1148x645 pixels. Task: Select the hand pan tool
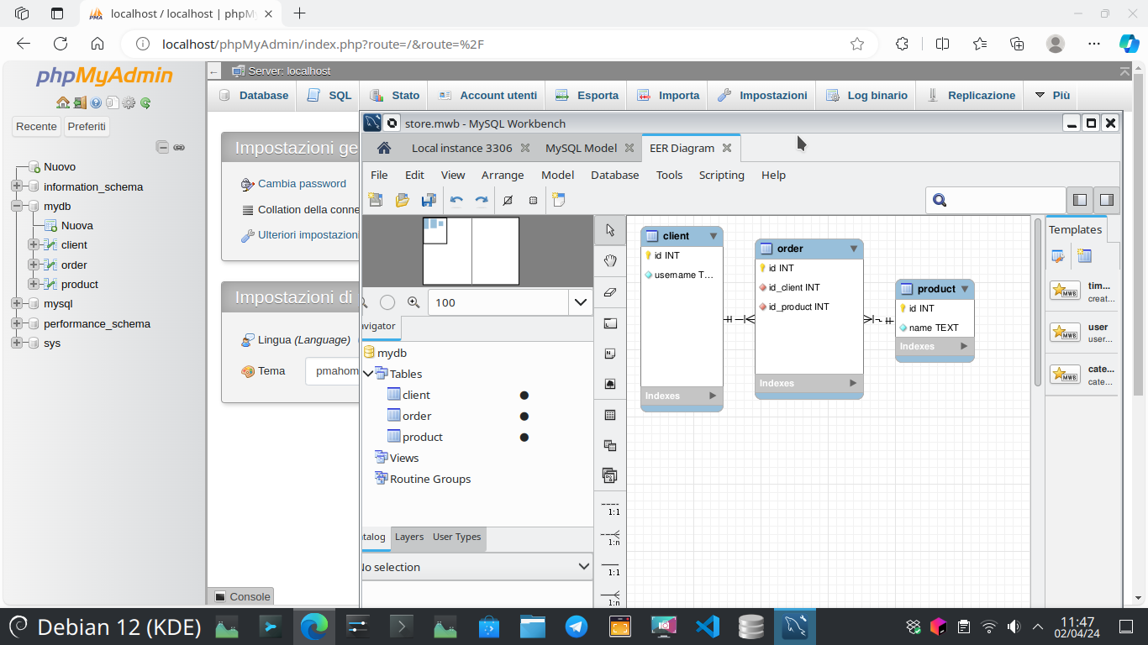pyautogui.click(x=610, y=261)
